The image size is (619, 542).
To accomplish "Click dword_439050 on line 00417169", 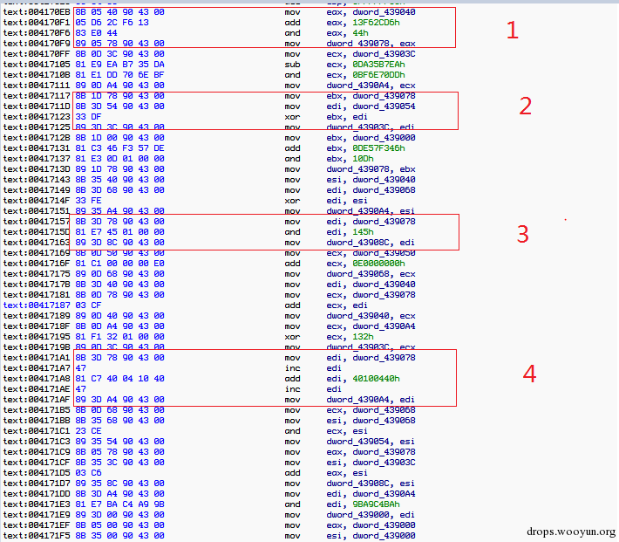I will [x=384, y=253].
